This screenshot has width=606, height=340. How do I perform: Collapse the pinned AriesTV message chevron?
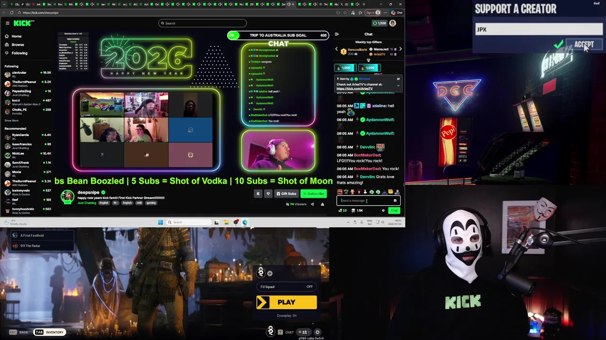pos(398,86)
